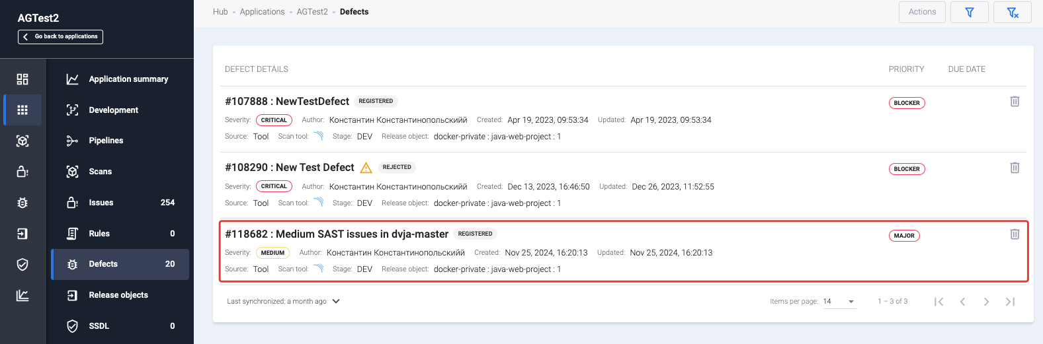This screenshot has height=344, width=1043.
Task: Click the shield check icon in left rail
Action: pos(22,265)
